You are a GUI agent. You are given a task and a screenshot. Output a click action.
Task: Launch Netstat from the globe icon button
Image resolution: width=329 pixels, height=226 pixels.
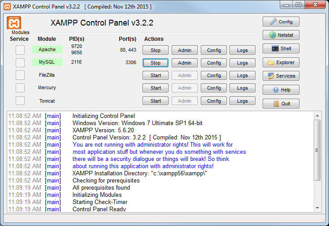tap(281, 35)
